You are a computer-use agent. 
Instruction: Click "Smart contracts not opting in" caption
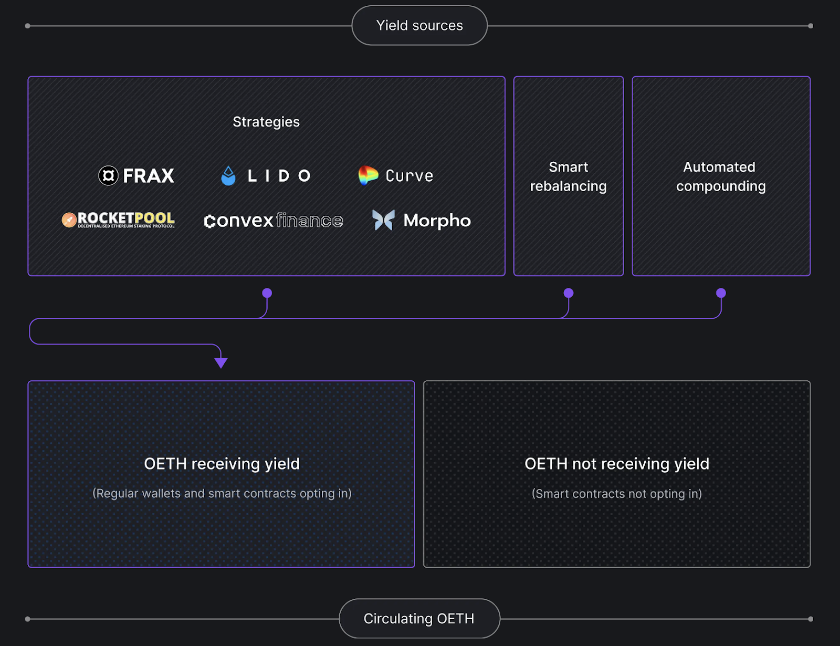coord(617,494)
